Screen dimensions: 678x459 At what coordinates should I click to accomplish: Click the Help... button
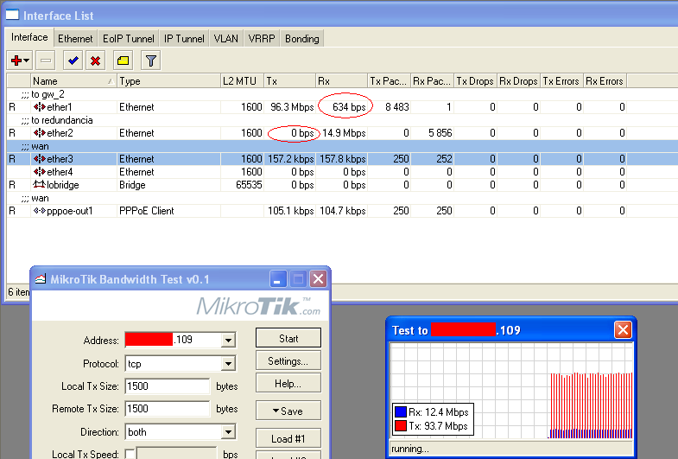click(288, 383)
